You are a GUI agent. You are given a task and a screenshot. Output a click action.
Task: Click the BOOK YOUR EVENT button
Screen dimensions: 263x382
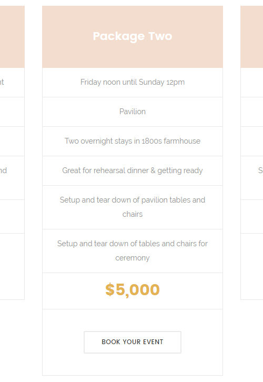pos(133,342)
